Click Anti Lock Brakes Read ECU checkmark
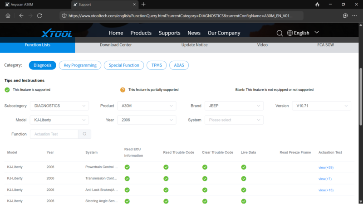The image size is (363, 204). pos(127,190)
